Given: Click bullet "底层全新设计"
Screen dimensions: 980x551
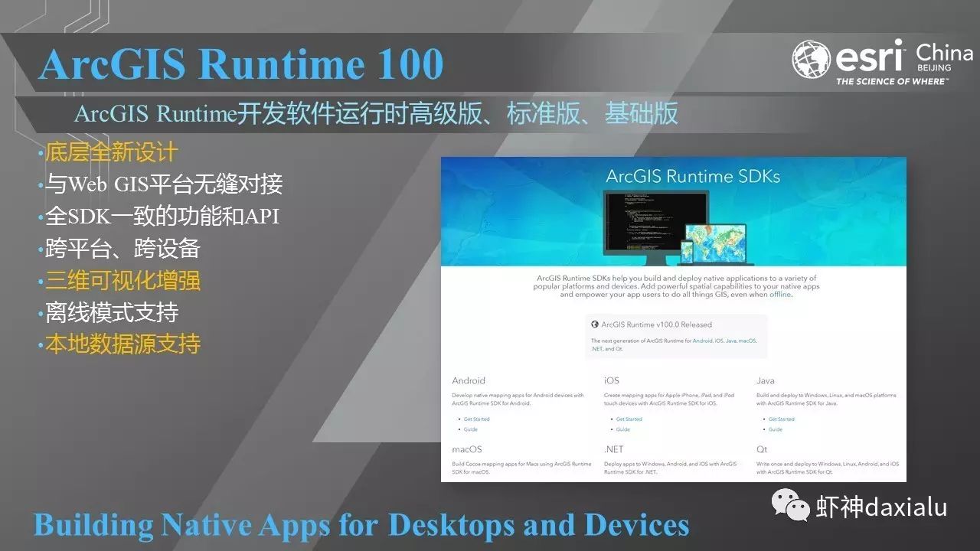Looking at the screenshot, I should coord(112,152).
